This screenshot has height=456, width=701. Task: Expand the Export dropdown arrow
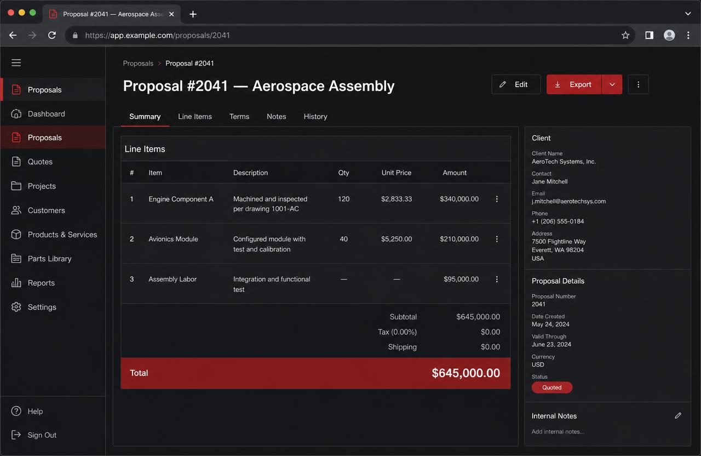612,84
